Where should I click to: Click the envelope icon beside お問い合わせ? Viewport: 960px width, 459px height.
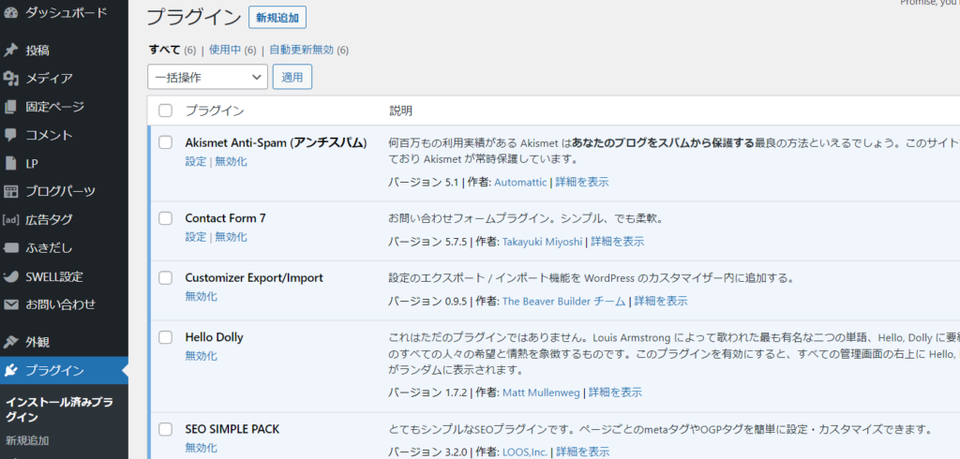coord(10,304)
